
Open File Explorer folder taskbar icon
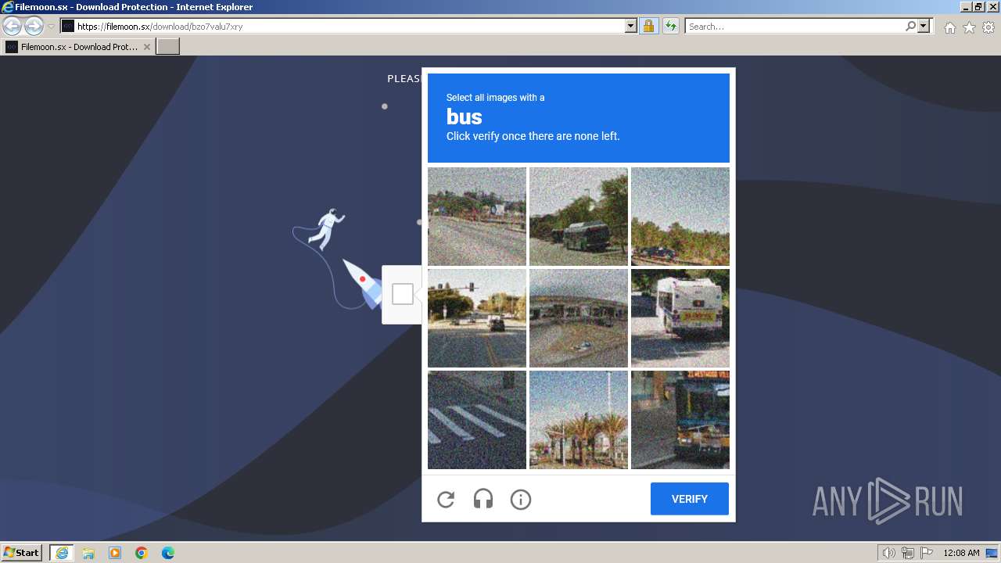coord(88,553)
